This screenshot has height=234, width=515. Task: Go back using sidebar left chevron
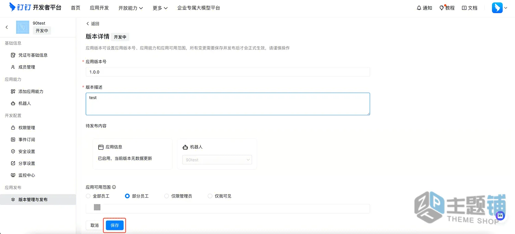(7, 27)
